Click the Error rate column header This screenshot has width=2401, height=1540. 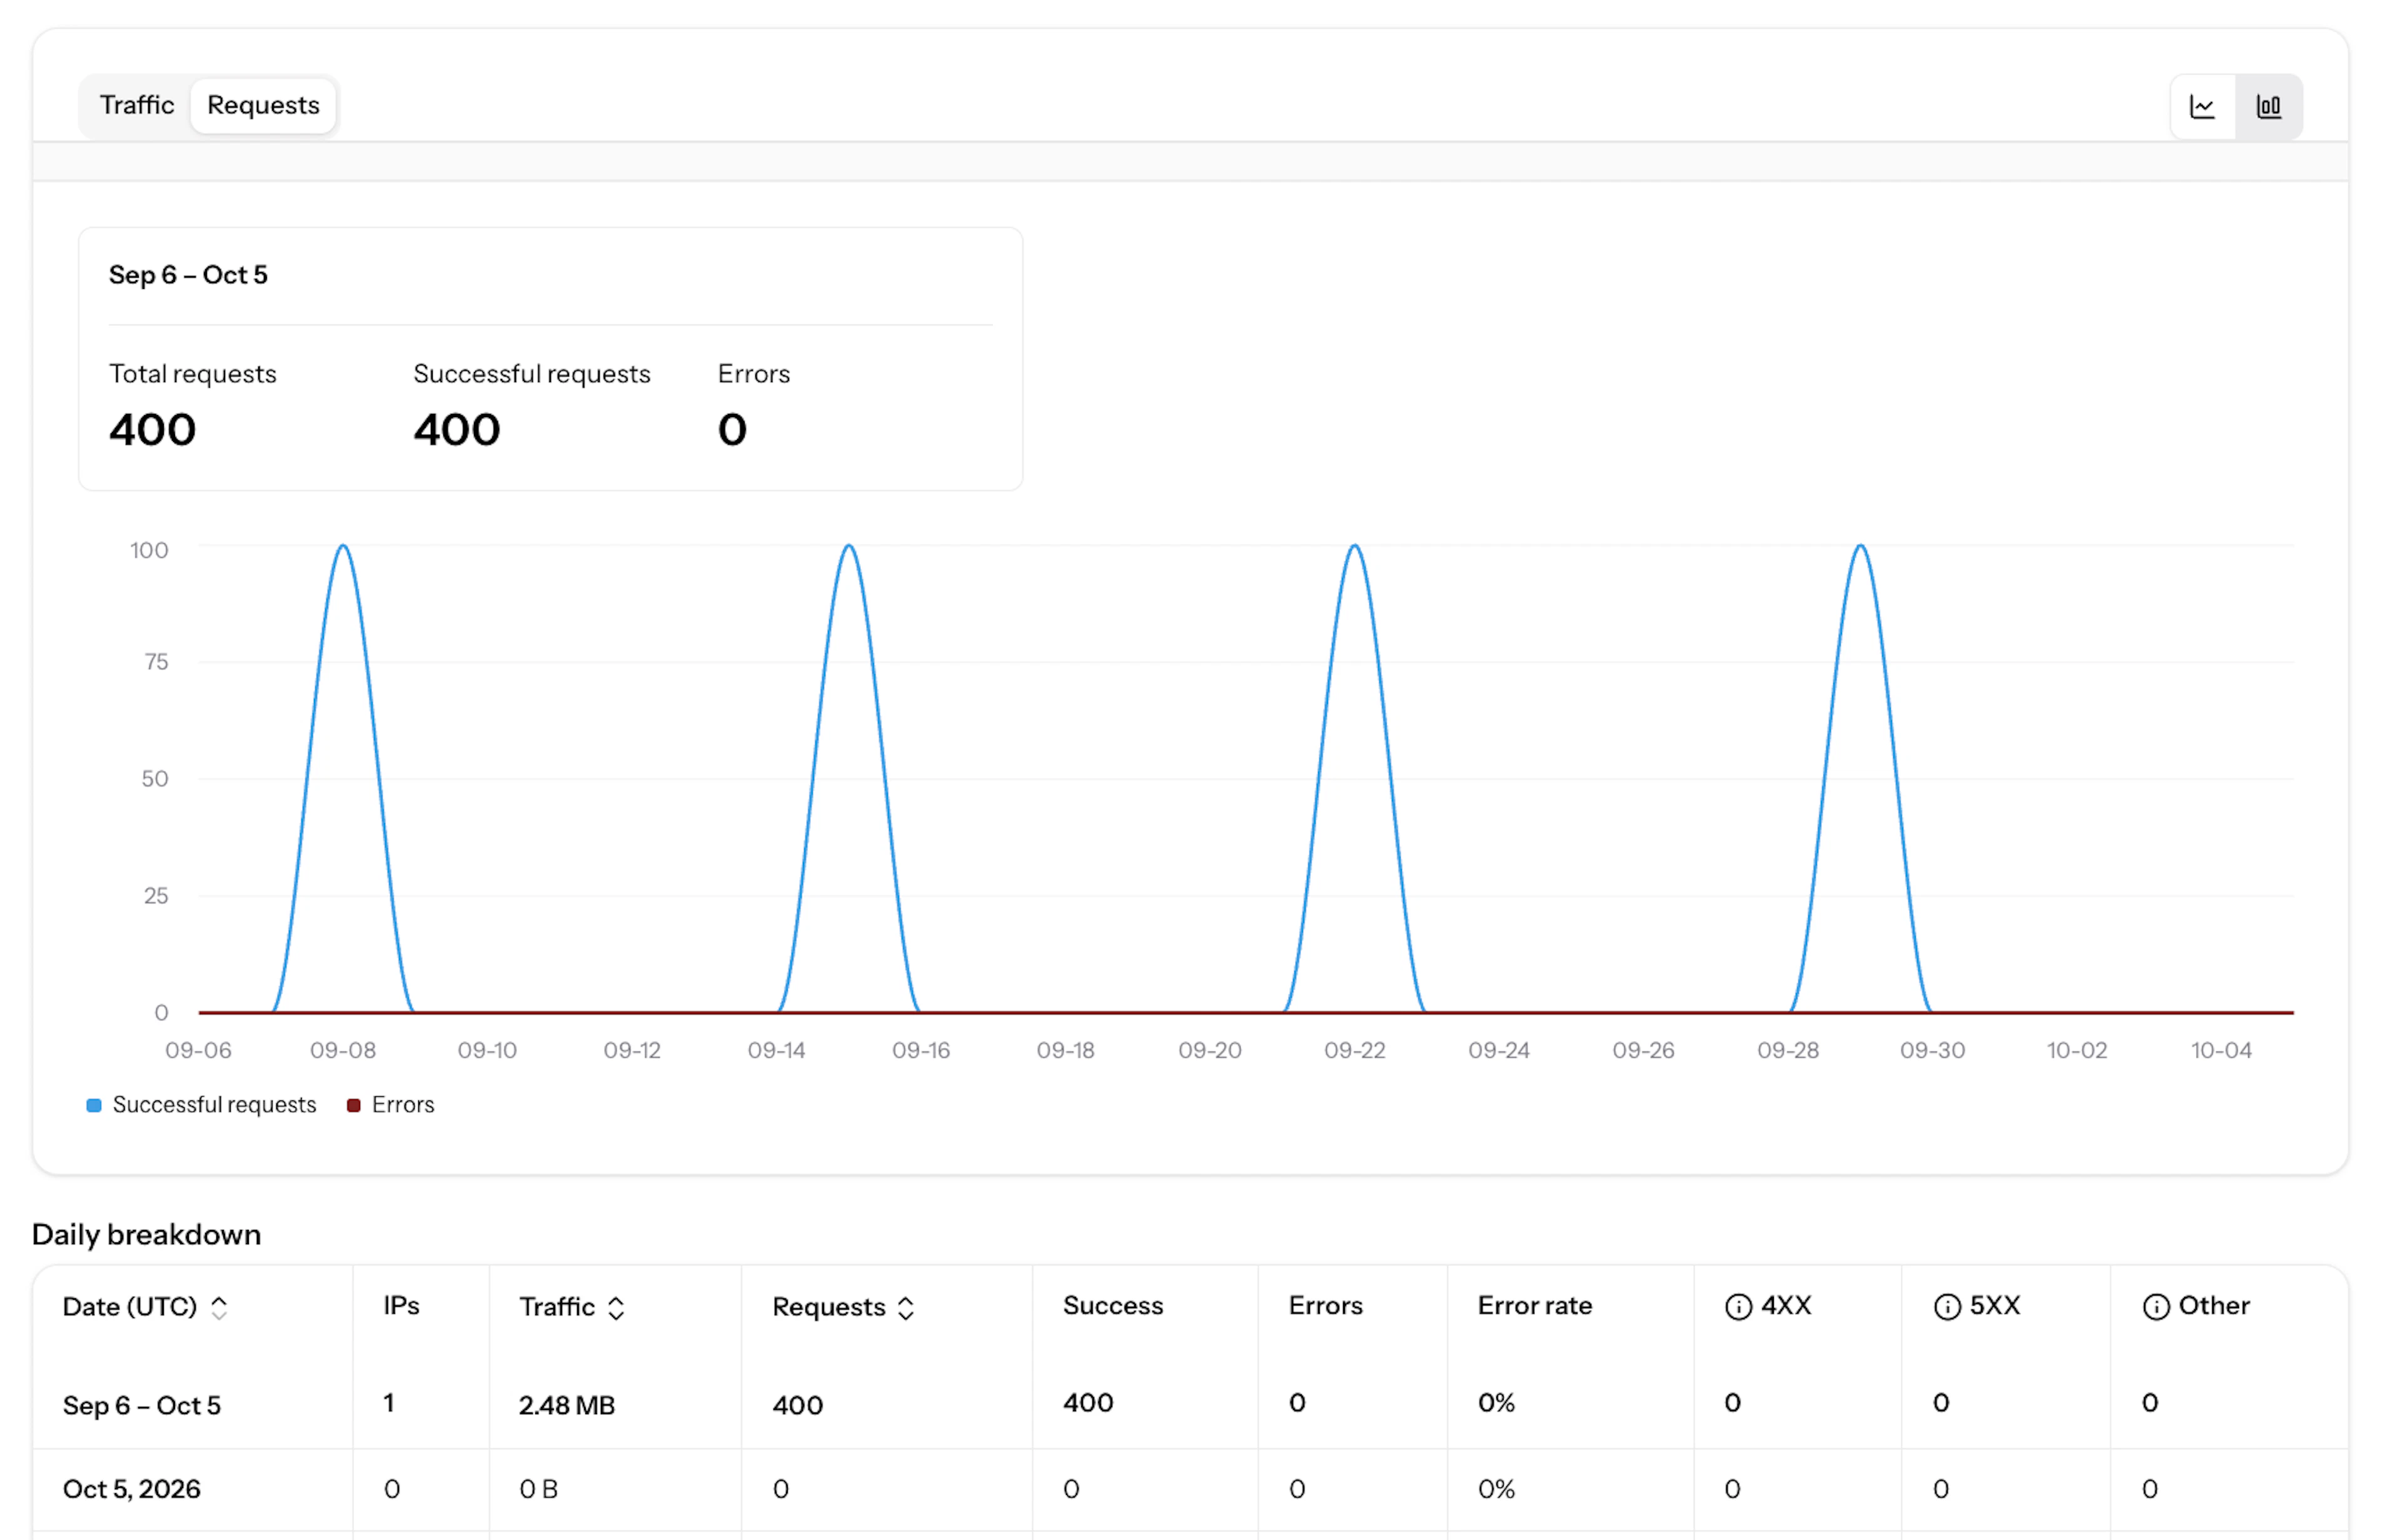coord(1534,1305)
